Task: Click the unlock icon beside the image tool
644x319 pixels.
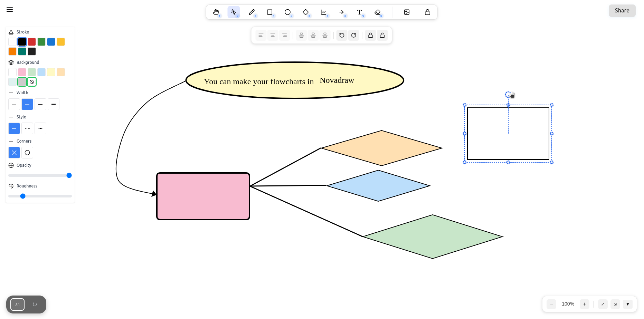Action: (427, 12)
